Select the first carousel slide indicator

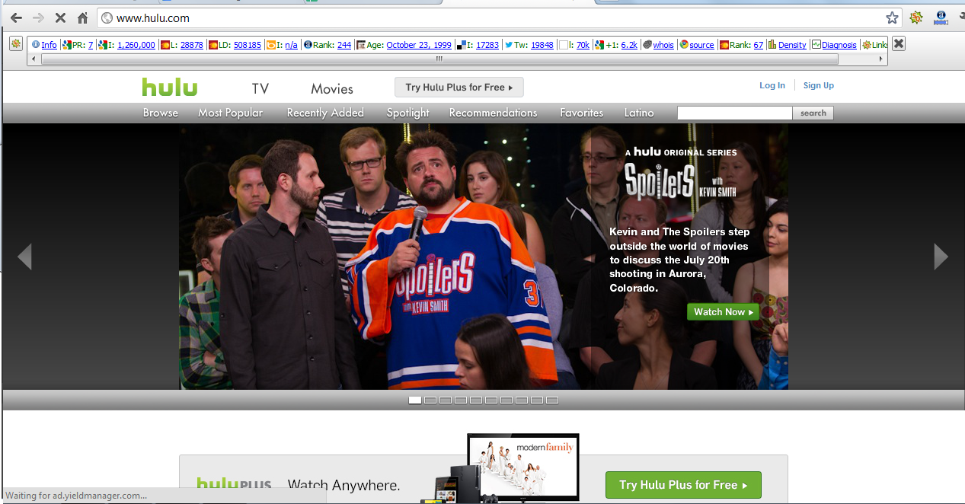(x=415, y=400)
